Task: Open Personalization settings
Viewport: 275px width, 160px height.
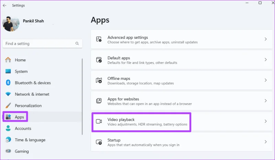Action: point(28,106)
